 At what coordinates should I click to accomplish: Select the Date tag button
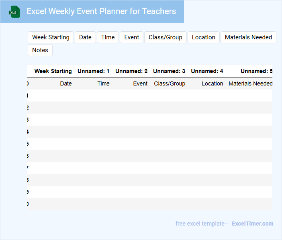(x=85, y=37)
